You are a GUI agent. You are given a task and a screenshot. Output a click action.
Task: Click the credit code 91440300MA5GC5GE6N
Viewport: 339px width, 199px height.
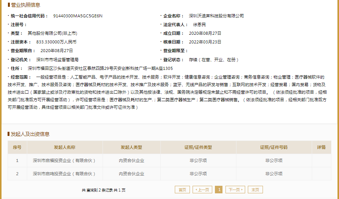tap(78, 16)
